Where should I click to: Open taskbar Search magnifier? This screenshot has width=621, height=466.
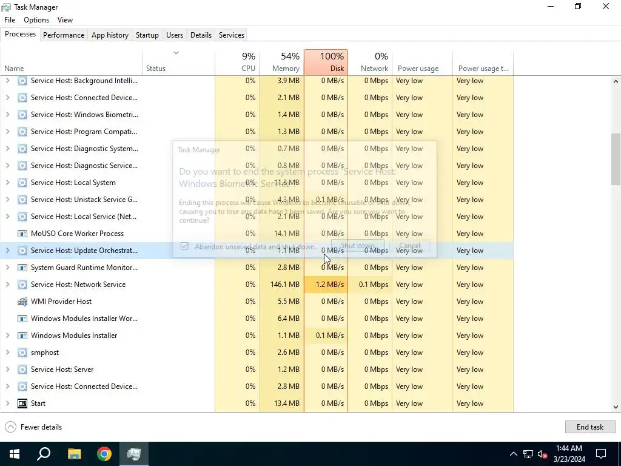point(44,454)
